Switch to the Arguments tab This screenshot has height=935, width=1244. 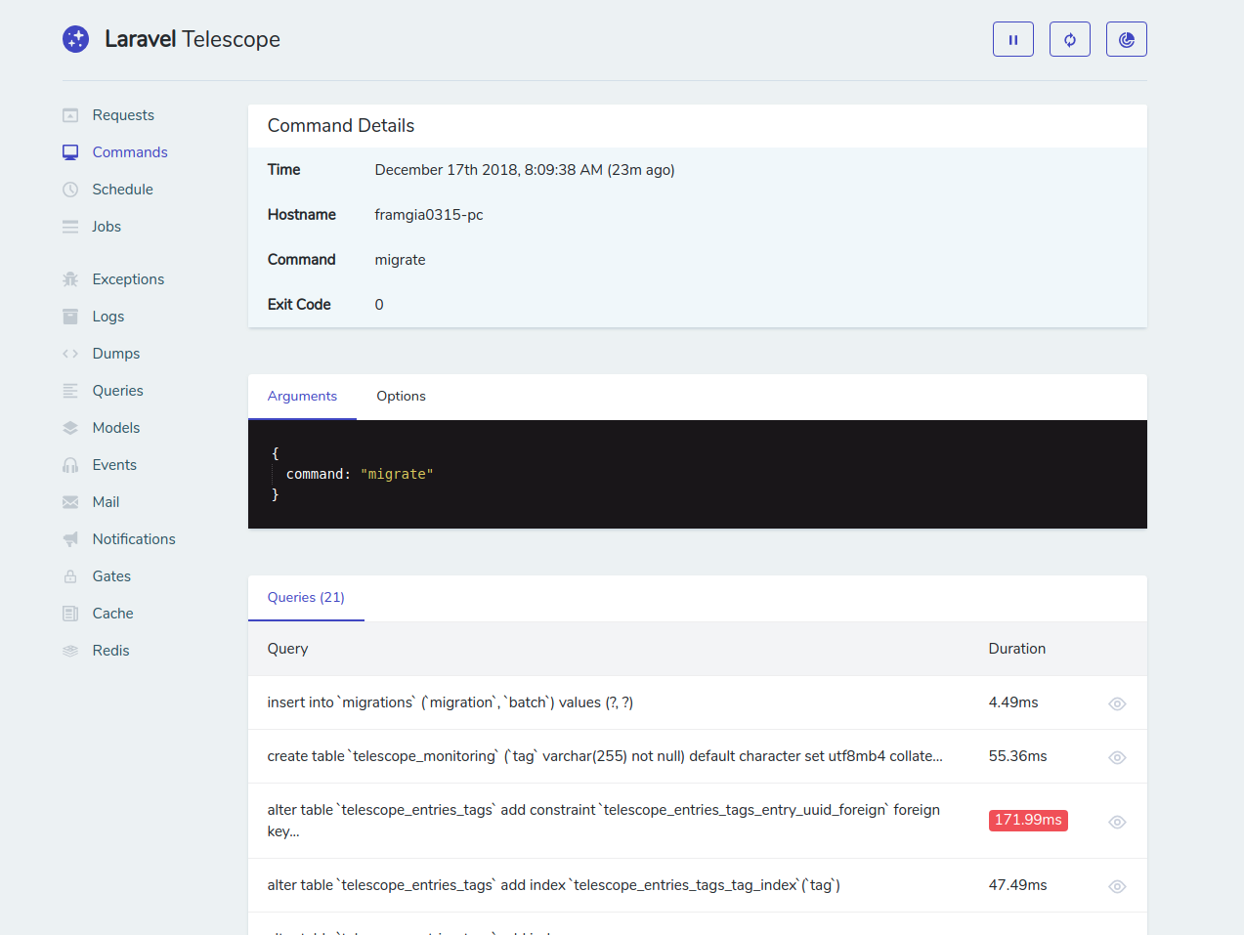click(302, 397)
